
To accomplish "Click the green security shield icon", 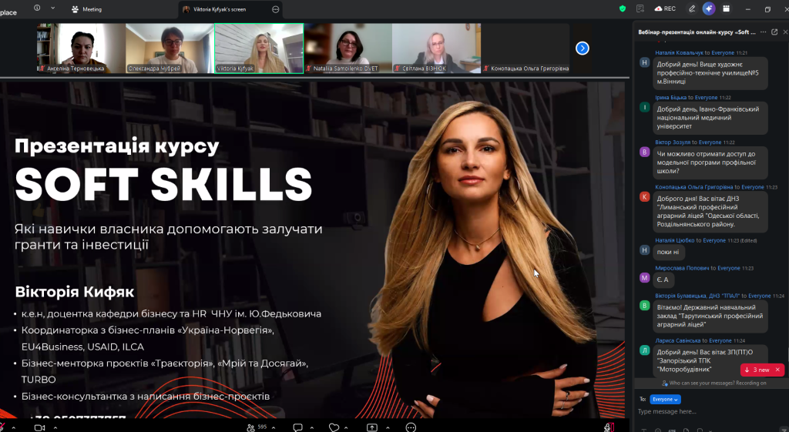I will tap(623, 8).
